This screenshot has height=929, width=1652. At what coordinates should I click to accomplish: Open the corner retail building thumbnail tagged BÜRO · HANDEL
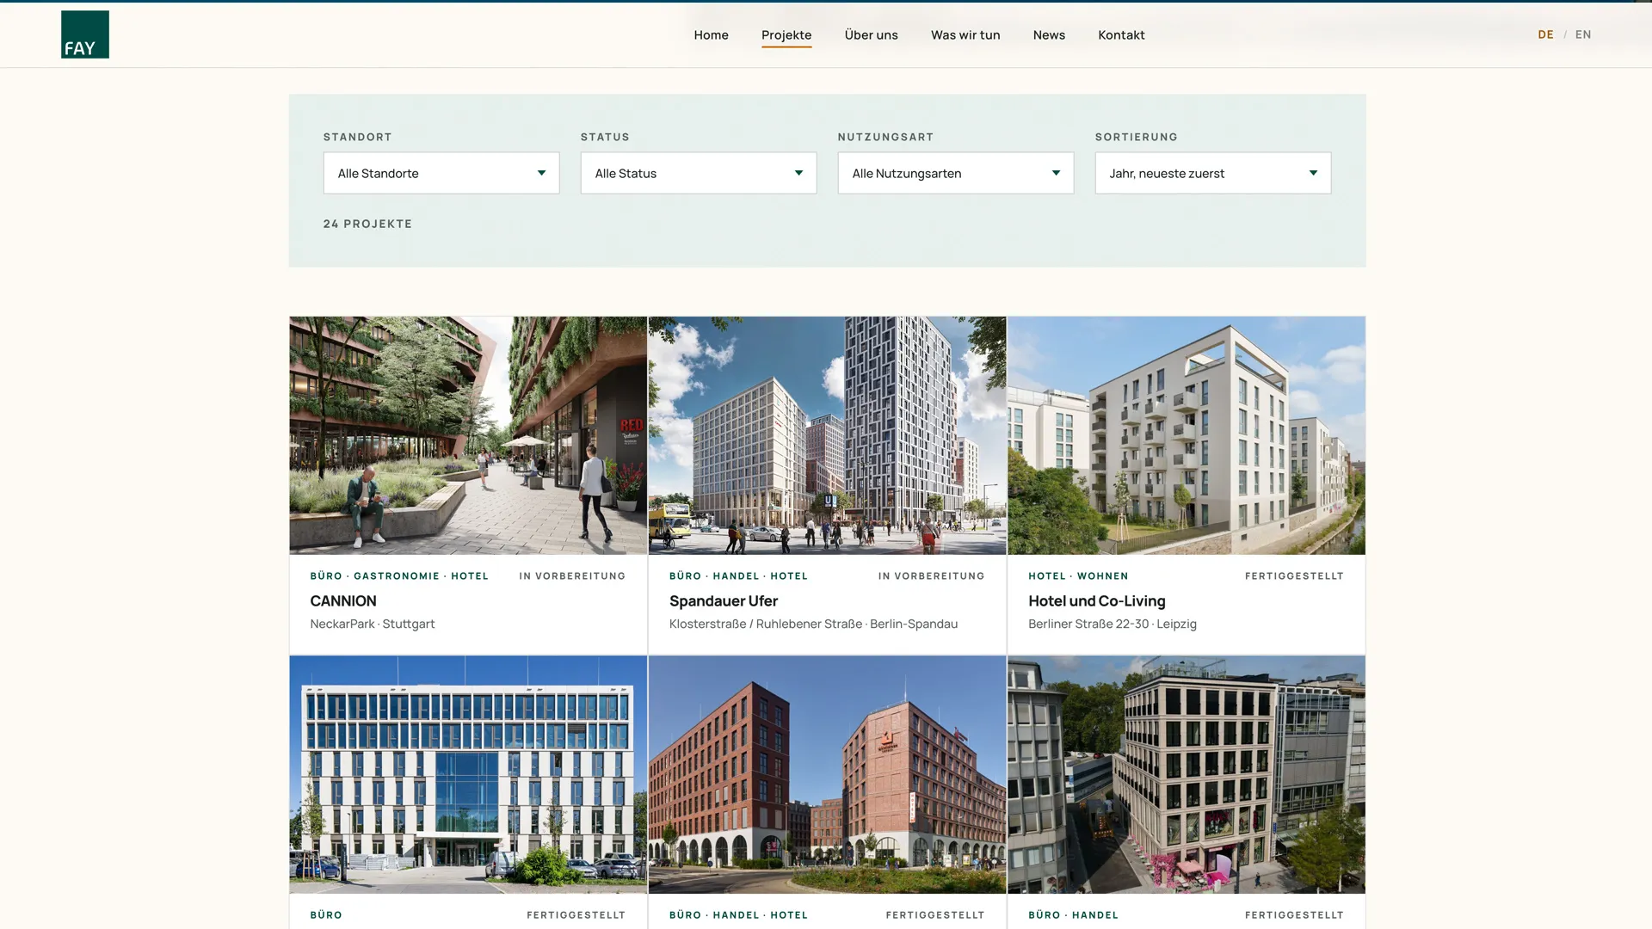coord(1187,774)
